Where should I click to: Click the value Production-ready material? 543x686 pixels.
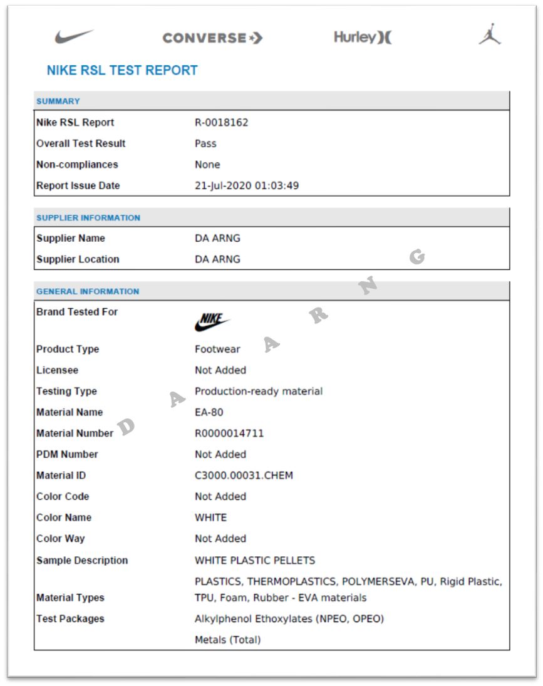tap(259, 391)
